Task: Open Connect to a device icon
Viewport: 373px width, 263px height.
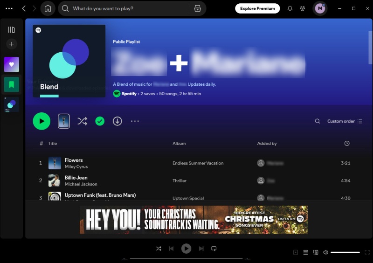Action: click(316, 252)
